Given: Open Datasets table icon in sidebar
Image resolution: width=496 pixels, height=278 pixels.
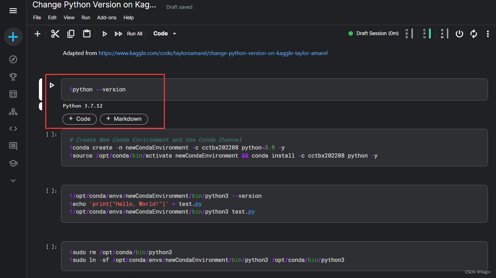Looking at the screenshot, I should (13, 94).
